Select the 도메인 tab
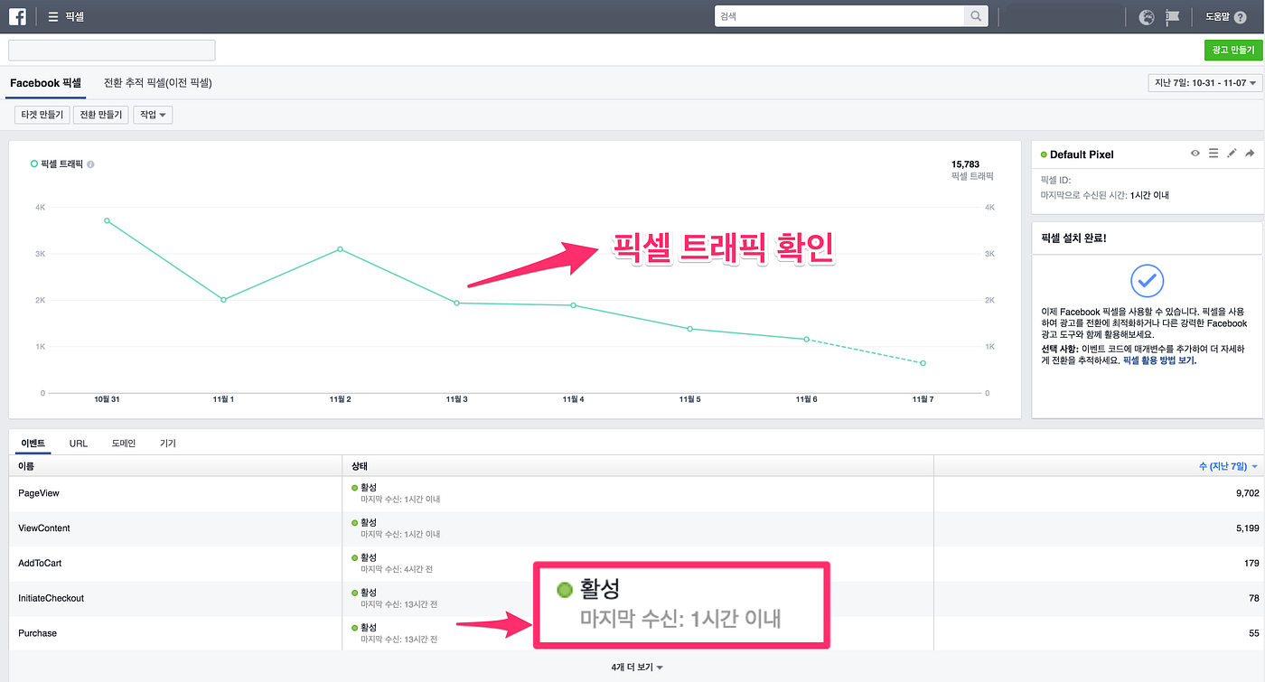This screenshot has width=1265, height=682. point(124,444)
